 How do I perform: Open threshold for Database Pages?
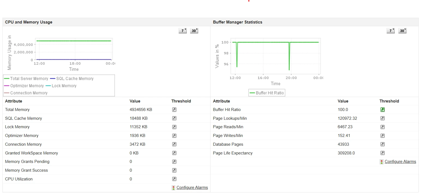click(x=382, y=144)
